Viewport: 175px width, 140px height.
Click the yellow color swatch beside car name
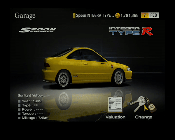74,15
